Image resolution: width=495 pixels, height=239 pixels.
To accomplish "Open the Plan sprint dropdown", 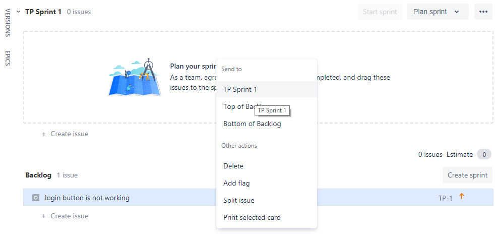I will pos(438,12).
